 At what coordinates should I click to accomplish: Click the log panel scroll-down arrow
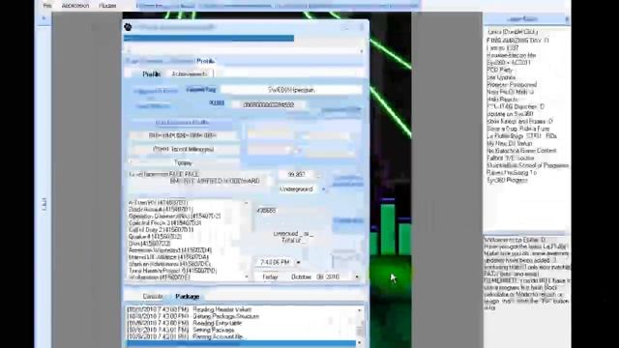360,342
